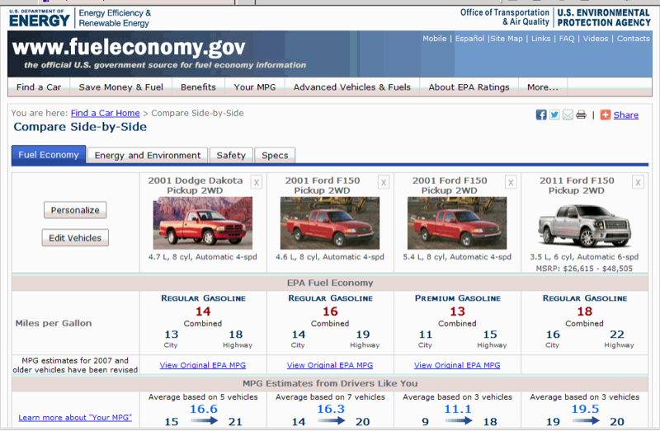The image size is (660, 431).
Task: Remove the 4.6 L 2001 Ford F150
Action: [x=384, y=182]
